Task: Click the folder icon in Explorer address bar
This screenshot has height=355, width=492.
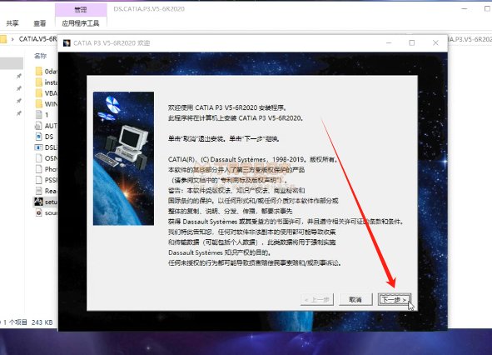Action: 3,39
